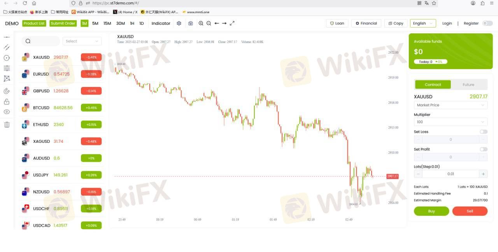Zoom in on the chart
Screen dimensions: 498x252
(201, 23)
